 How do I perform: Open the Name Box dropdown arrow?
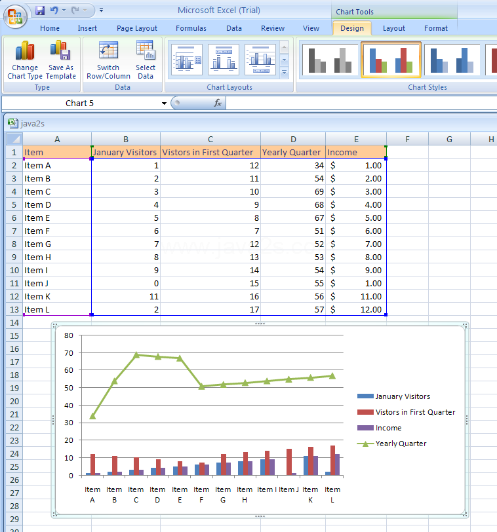click(x=164, y=103)
